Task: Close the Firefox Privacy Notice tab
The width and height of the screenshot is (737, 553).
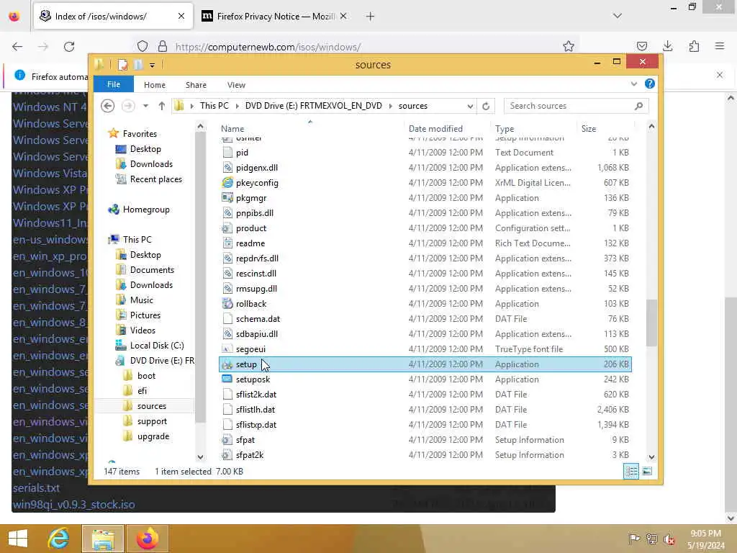Action: tap(343, 16)
